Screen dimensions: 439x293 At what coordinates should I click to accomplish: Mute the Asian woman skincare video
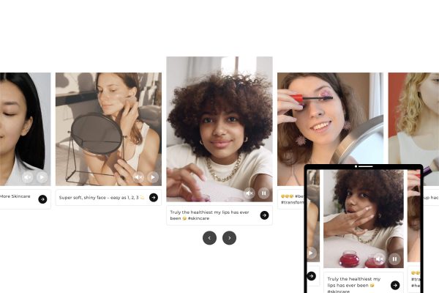click(28, 177)
